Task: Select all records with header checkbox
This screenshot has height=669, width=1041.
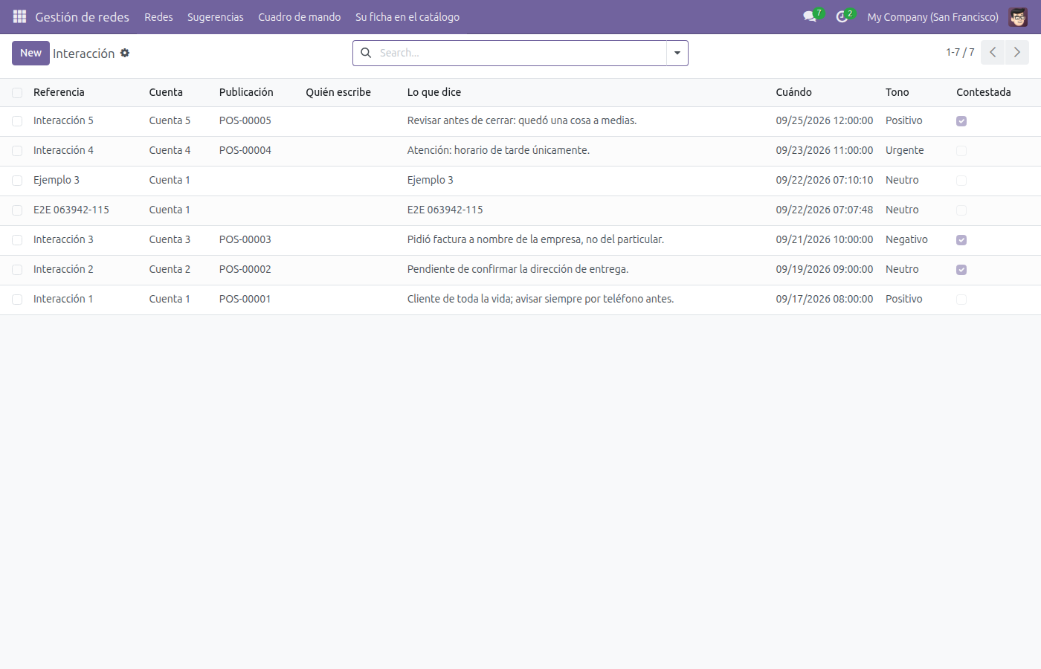Action: point(17,93)
